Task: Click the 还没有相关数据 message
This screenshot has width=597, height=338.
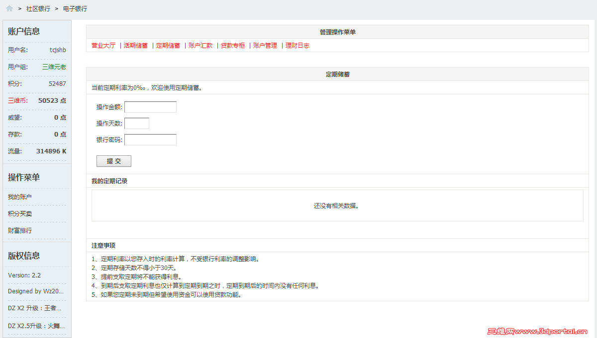Action: tap(336, 206)
